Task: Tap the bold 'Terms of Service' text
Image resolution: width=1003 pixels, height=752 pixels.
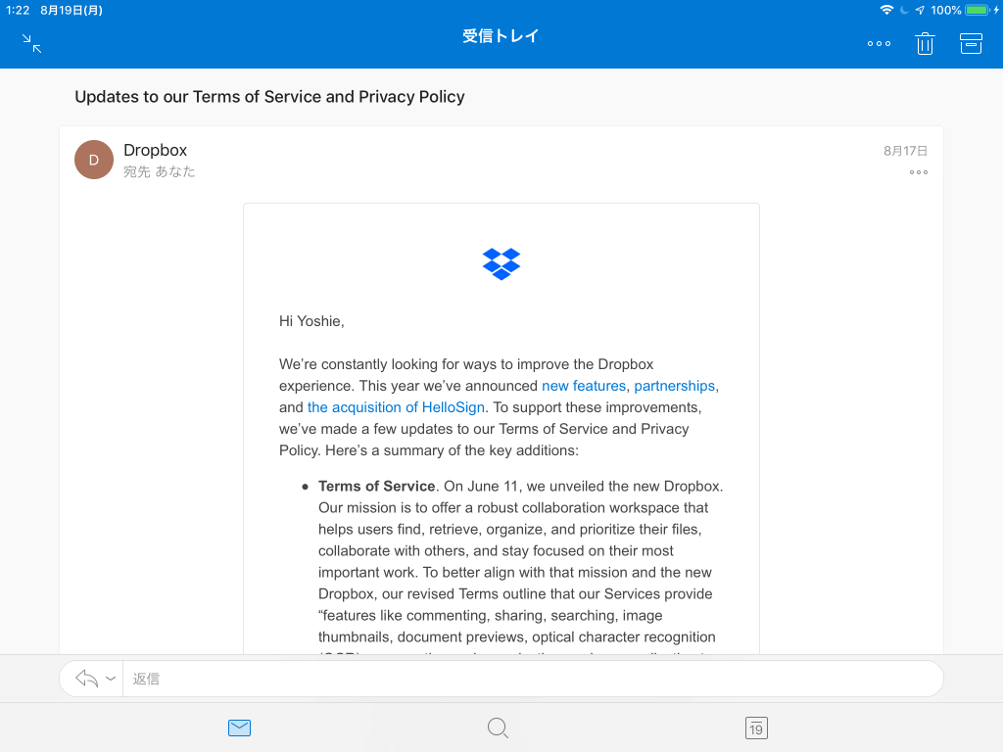Action: [377, 486]
